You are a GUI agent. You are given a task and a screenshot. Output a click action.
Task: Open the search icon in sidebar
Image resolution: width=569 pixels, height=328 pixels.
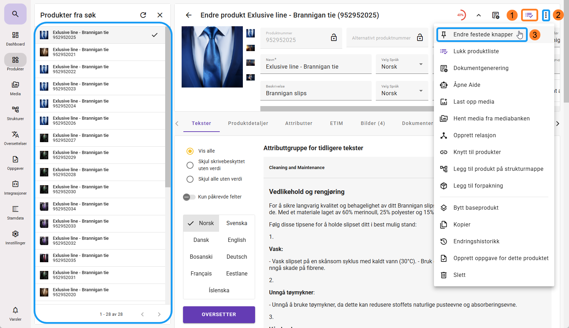[x=15, y=14]
